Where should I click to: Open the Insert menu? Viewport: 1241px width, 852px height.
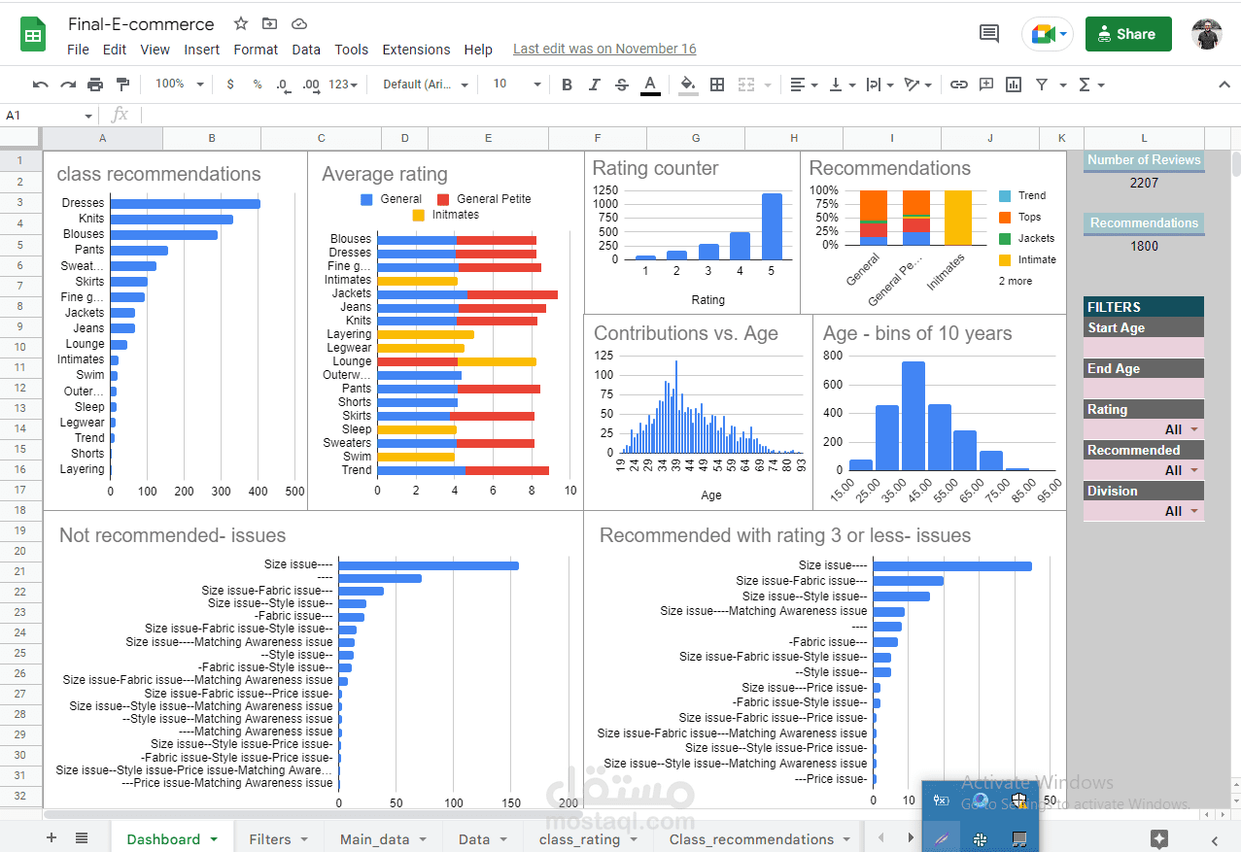click(x=201, y=50)
